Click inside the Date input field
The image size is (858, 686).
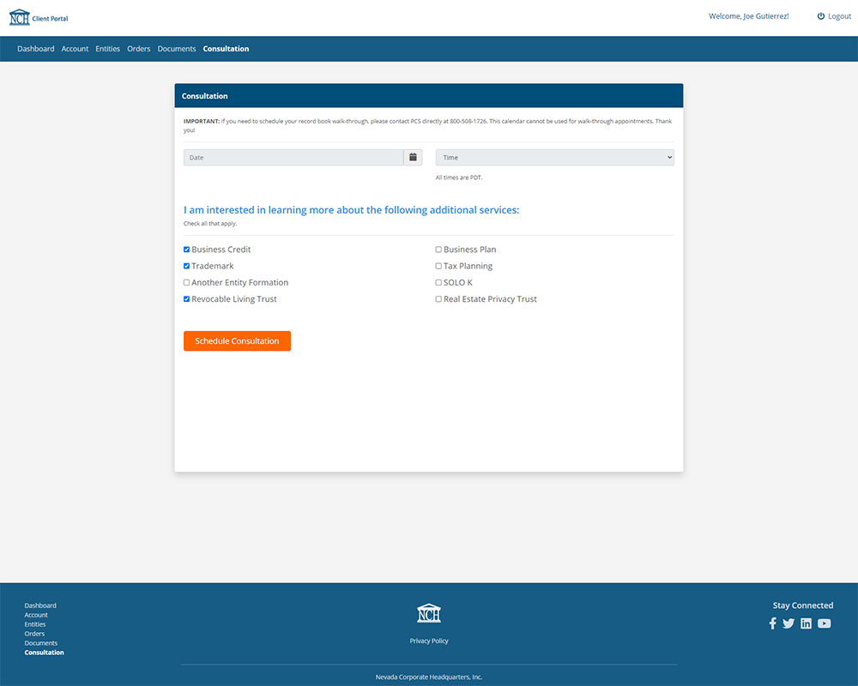pyautogui.click(x=292, y=157)
